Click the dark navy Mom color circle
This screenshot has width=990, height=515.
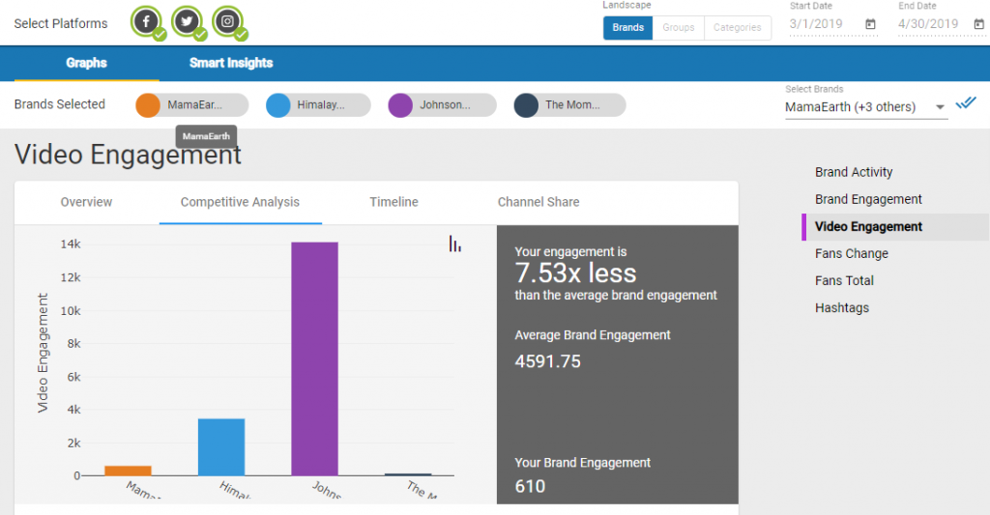pos(526,105)
